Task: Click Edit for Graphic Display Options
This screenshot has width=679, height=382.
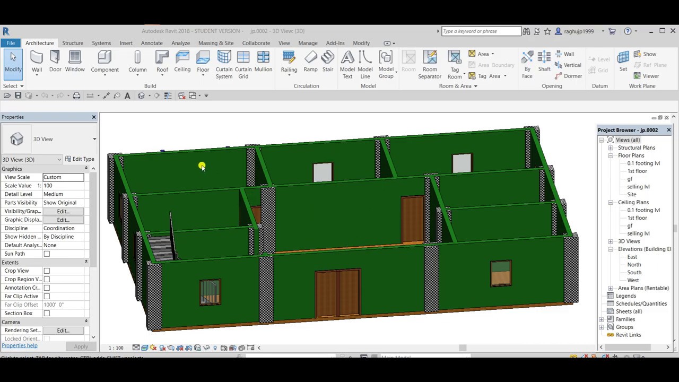Action: click(x=63, y=220)
